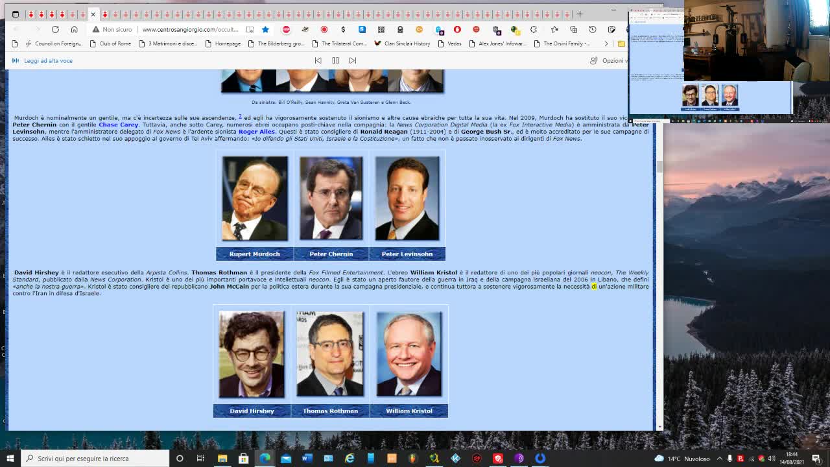Open Internet Explorer from the taskbar
The width and height of the screenshot is (830, 467).
(350, 458)
